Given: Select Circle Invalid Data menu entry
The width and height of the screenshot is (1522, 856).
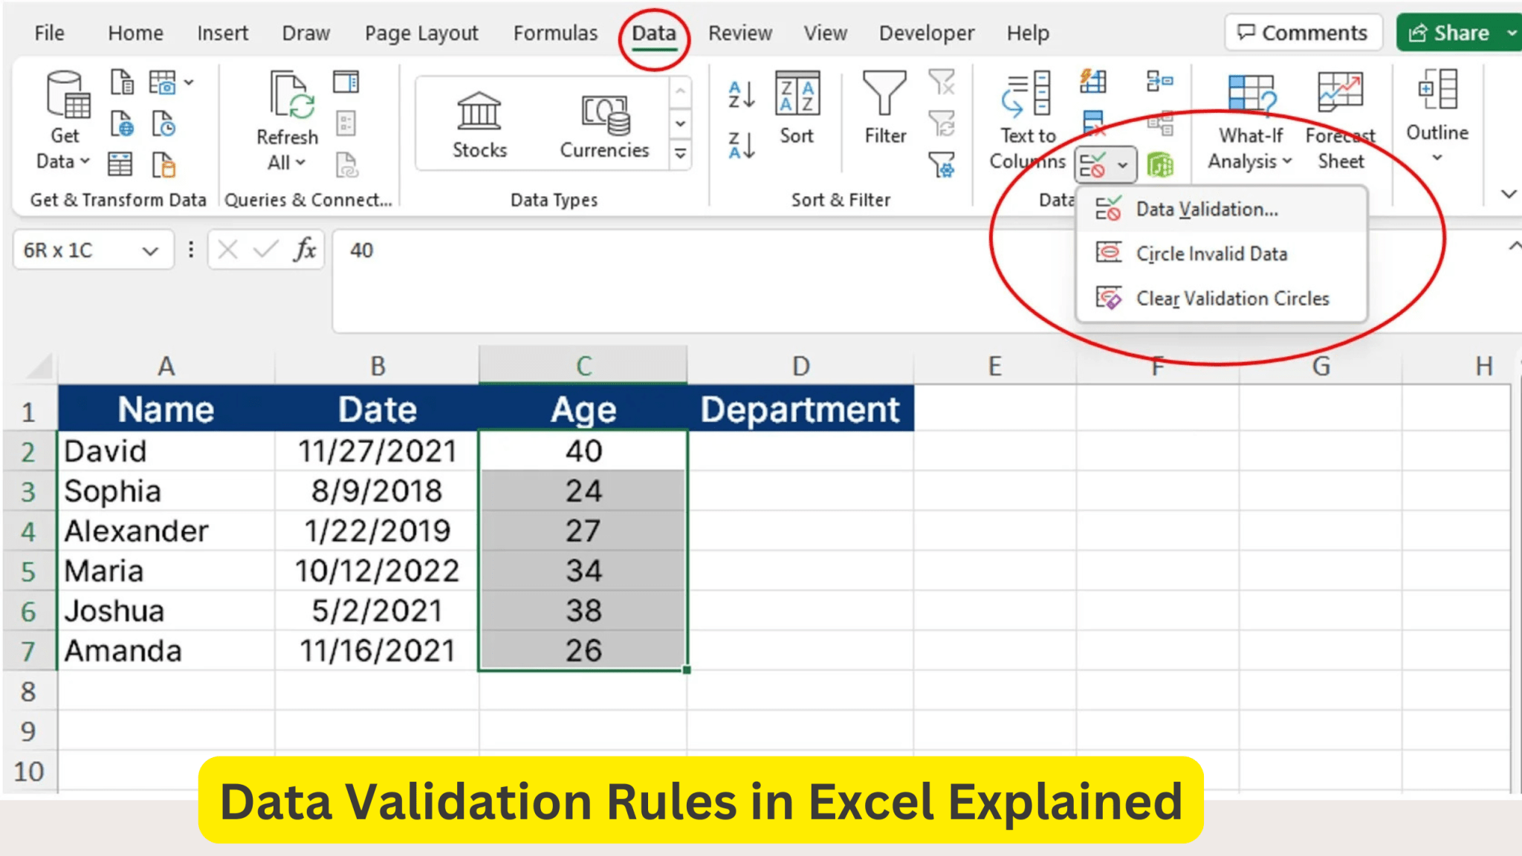Looking at the screenshot, I should tap(1211, 254).
